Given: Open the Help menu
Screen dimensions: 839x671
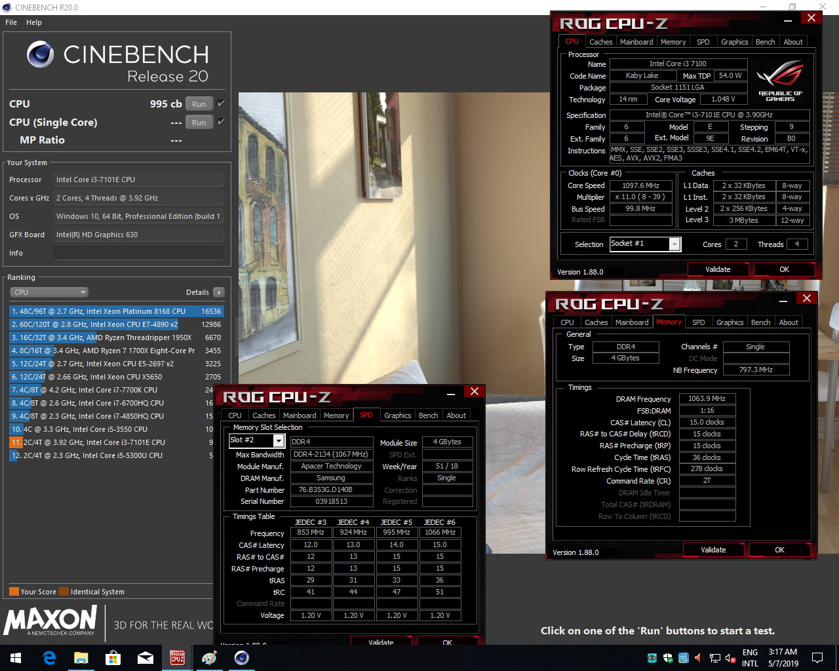Looking at the screenshot, I should pos(34,22).
